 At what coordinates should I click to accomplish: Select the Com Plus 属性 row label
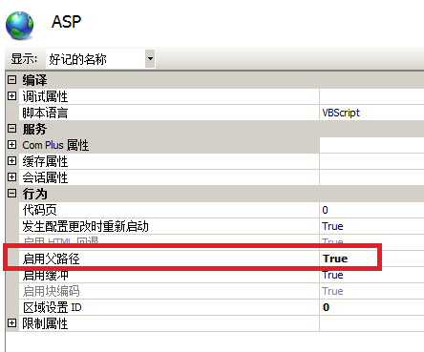tap(55, 145)
